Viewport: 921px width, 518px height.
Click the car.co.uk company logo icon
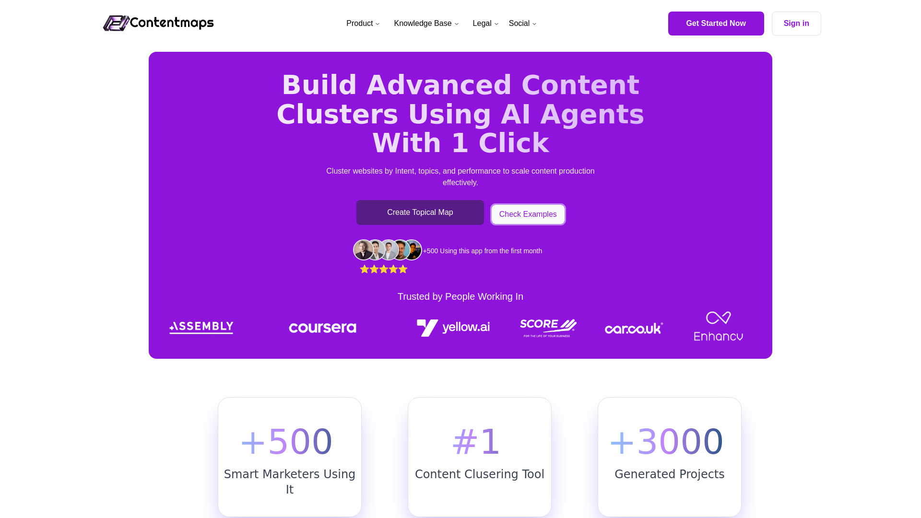click(x=634, y=328)
